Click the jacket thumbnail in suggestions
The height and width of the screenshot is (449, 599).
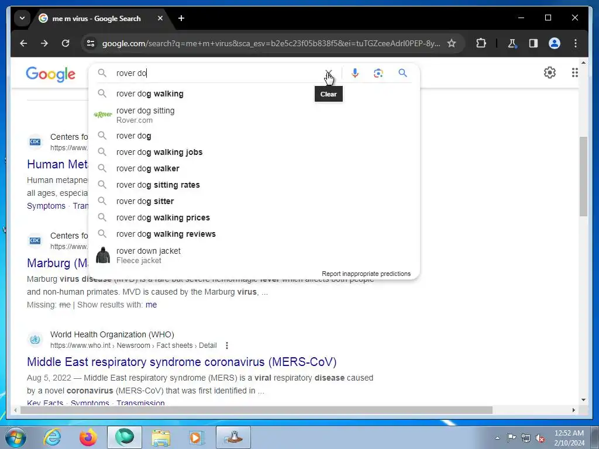[x=103, y=255]
